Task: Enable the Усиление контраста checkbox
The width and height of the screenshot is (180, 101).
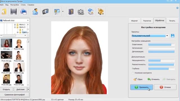Action: [x=133, y=73]
